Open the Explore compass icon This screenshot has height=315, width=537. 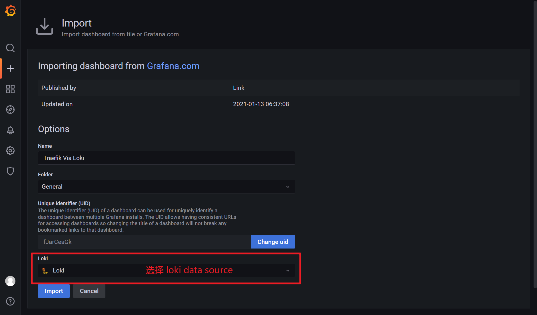[x=10, y=110]
